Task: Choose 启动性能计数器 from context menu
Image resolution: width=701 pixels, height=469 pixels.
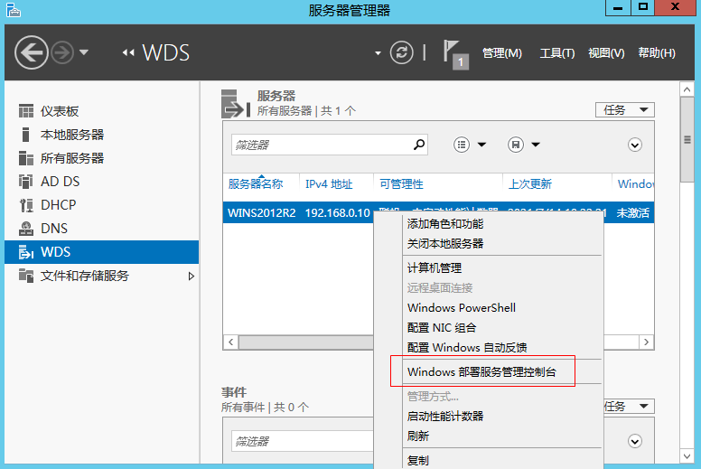Action: tap(445, 416)
